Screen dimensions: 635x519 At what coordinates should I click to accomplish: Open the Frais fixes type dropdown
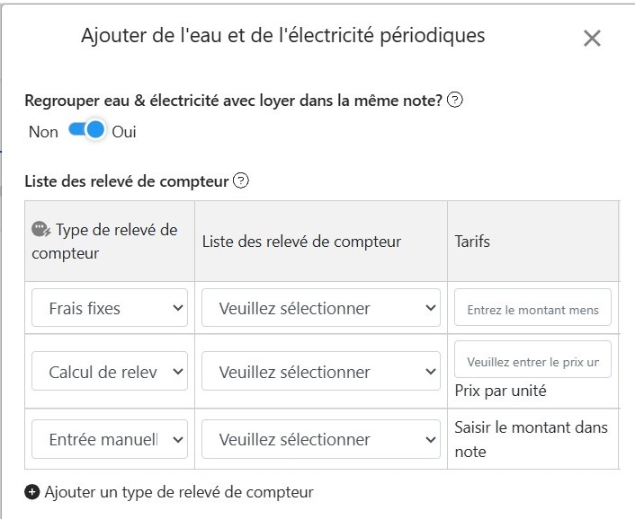[110, 308]
